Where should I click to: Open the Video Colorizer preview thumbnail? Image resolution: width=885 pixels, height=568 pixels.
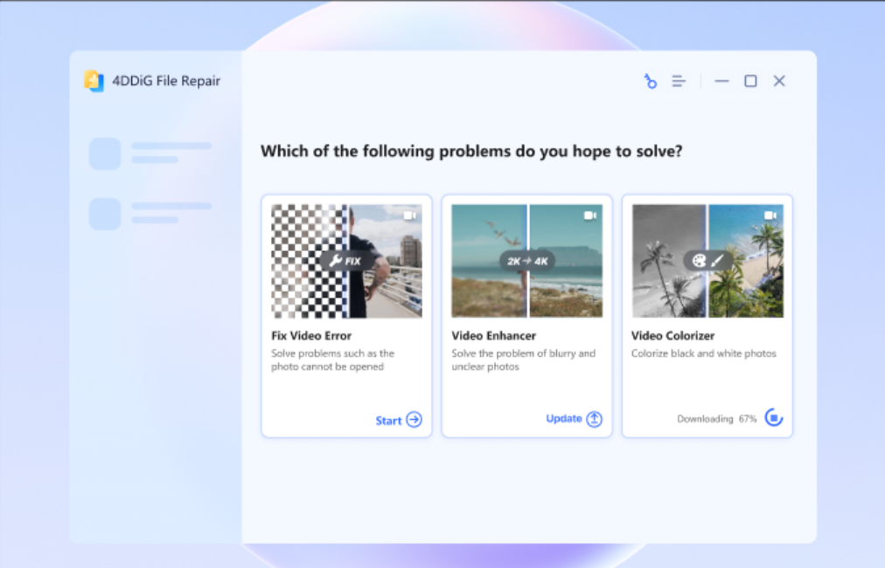point(707,261)
